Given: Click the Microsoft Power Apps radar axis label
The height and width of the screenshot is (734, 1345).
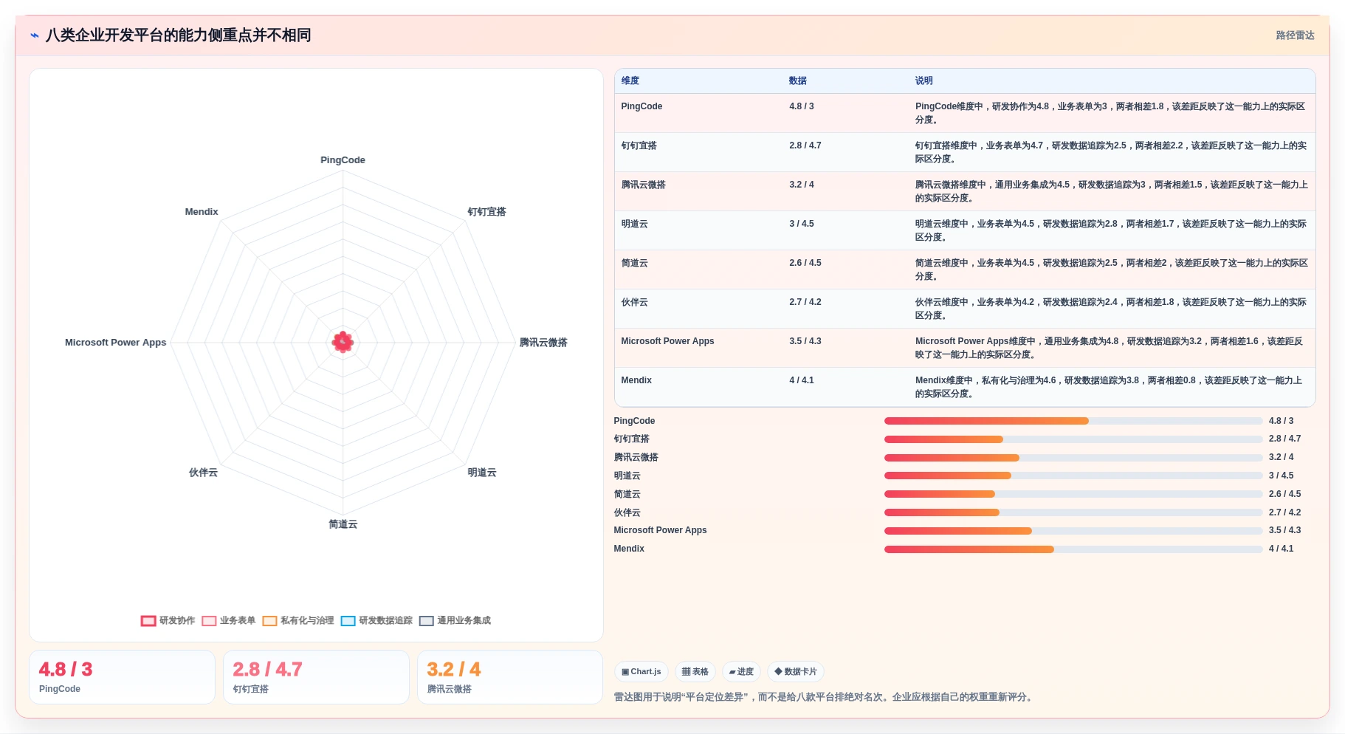Looking at the screenshot, I should [x=116, y=343].
